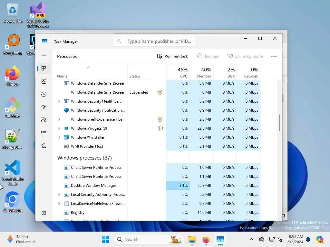The image size is (330, 247).
Task: Select the Visual Studio Code desktop shortcut
Action: pyautogui.click(x=13, y=173)
